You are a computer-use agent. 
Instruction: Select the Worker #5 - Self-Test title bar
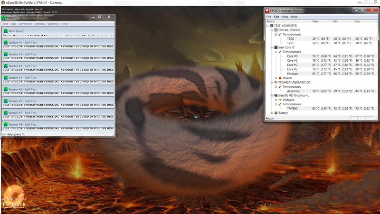pos(58,89)
